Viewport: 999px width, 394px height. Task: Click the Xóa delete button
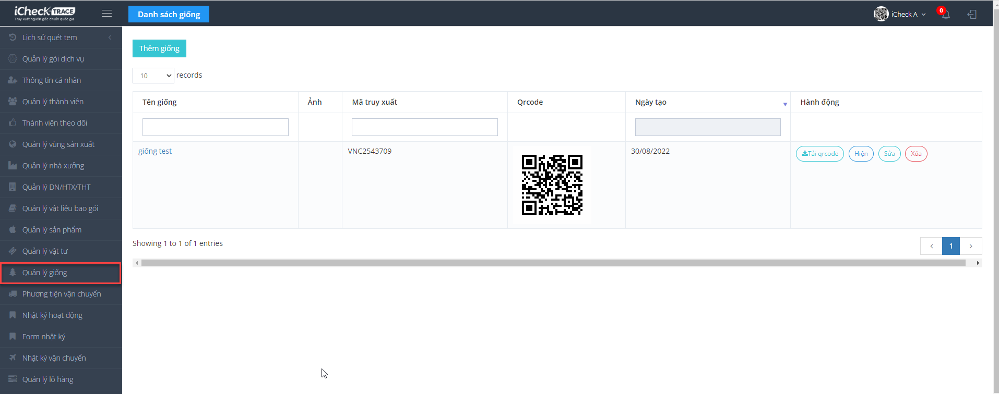[916, 154]
